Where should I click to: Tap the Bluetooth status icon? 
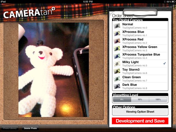(x=165, y=2)
